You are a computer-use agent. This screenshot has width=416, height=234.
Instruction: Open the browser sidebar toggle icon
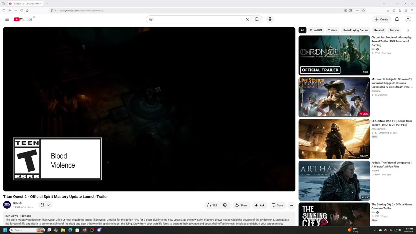[4, 10]
